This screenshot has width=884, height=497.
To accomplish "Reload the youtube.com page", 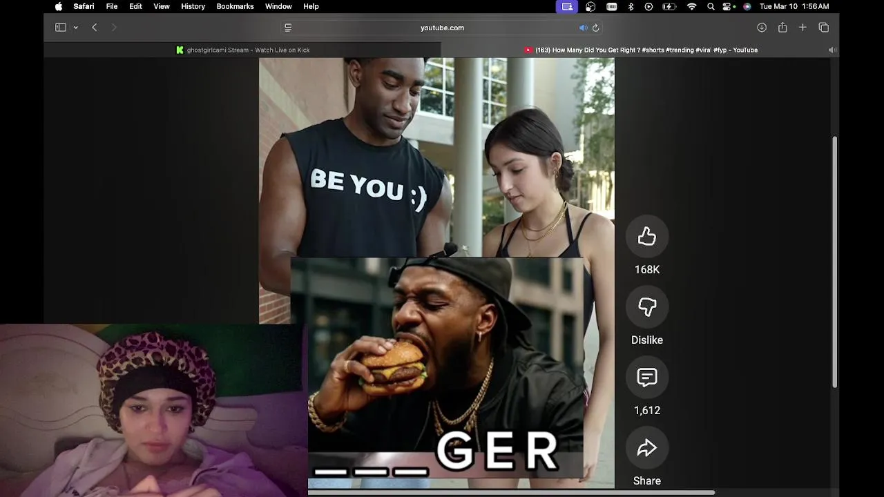I will pos(596,28).
